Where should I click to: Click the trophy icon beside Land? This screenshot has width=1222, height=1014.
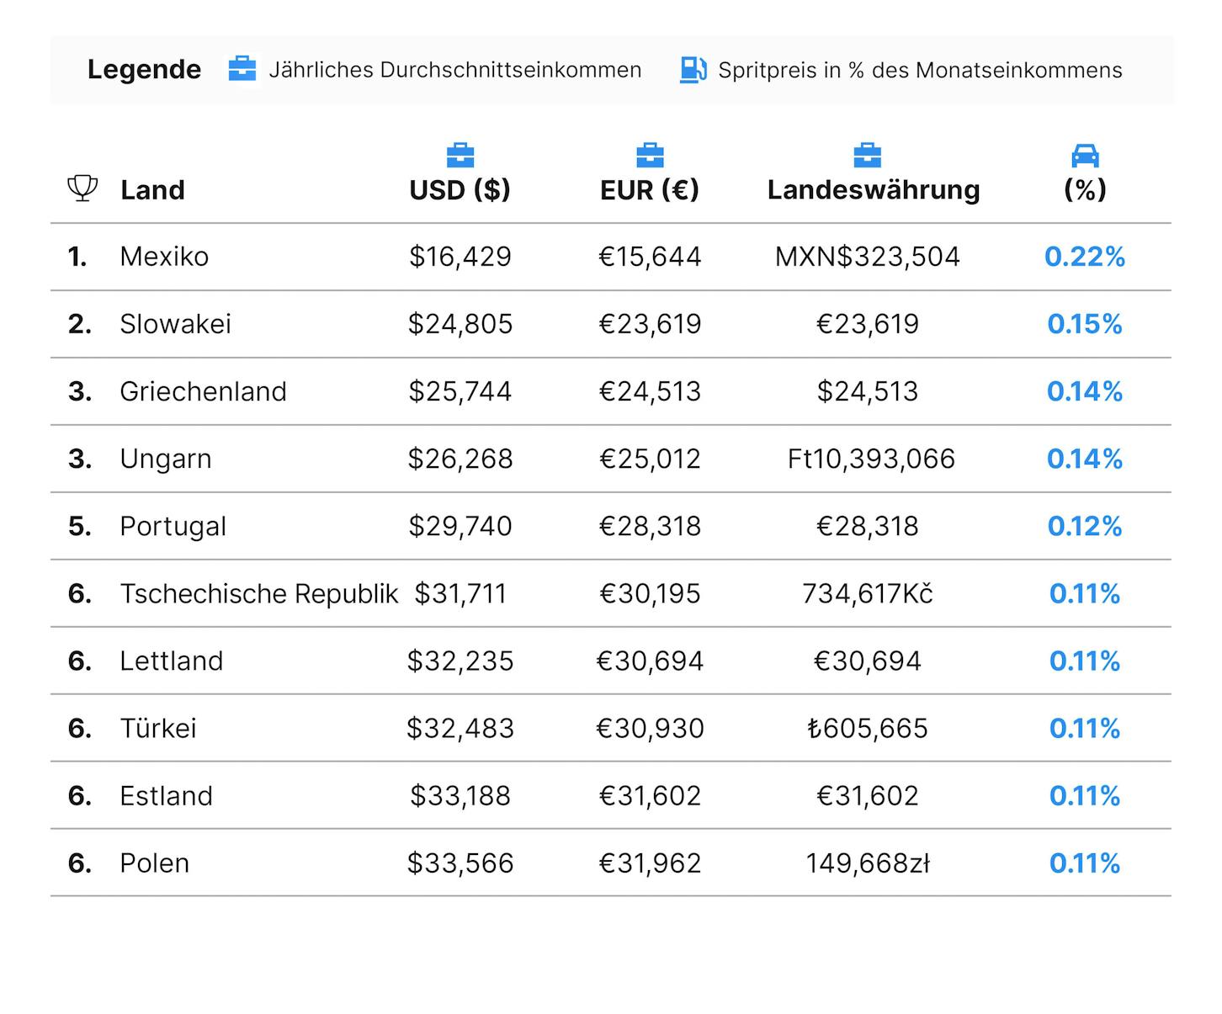(82, 188)
